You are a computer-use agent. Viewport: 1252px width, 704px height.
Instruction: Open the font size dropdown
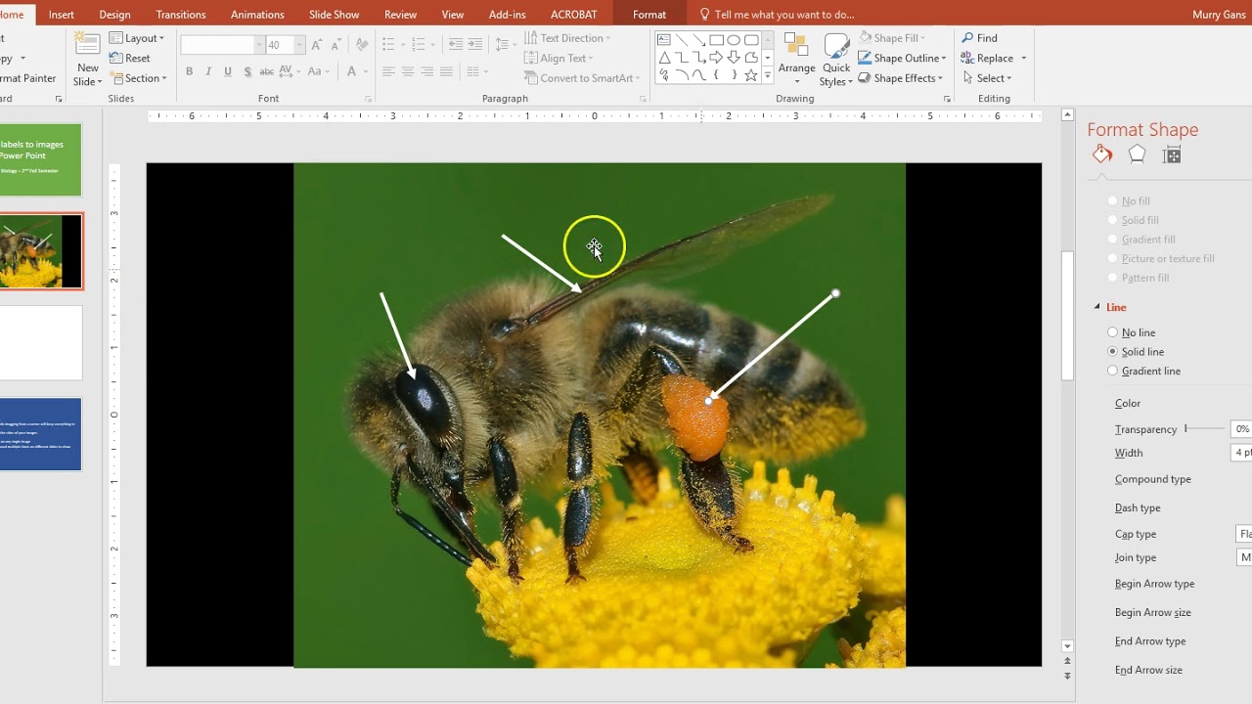(x=299, y=45)
